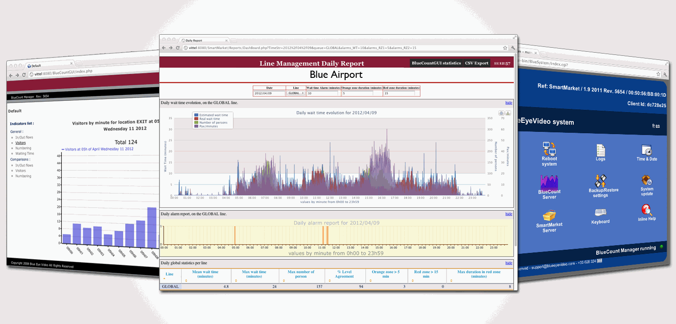676x324 pixels.
Task: Click forward arrow in Daily Report browser
Action: [x=171, y=48]
